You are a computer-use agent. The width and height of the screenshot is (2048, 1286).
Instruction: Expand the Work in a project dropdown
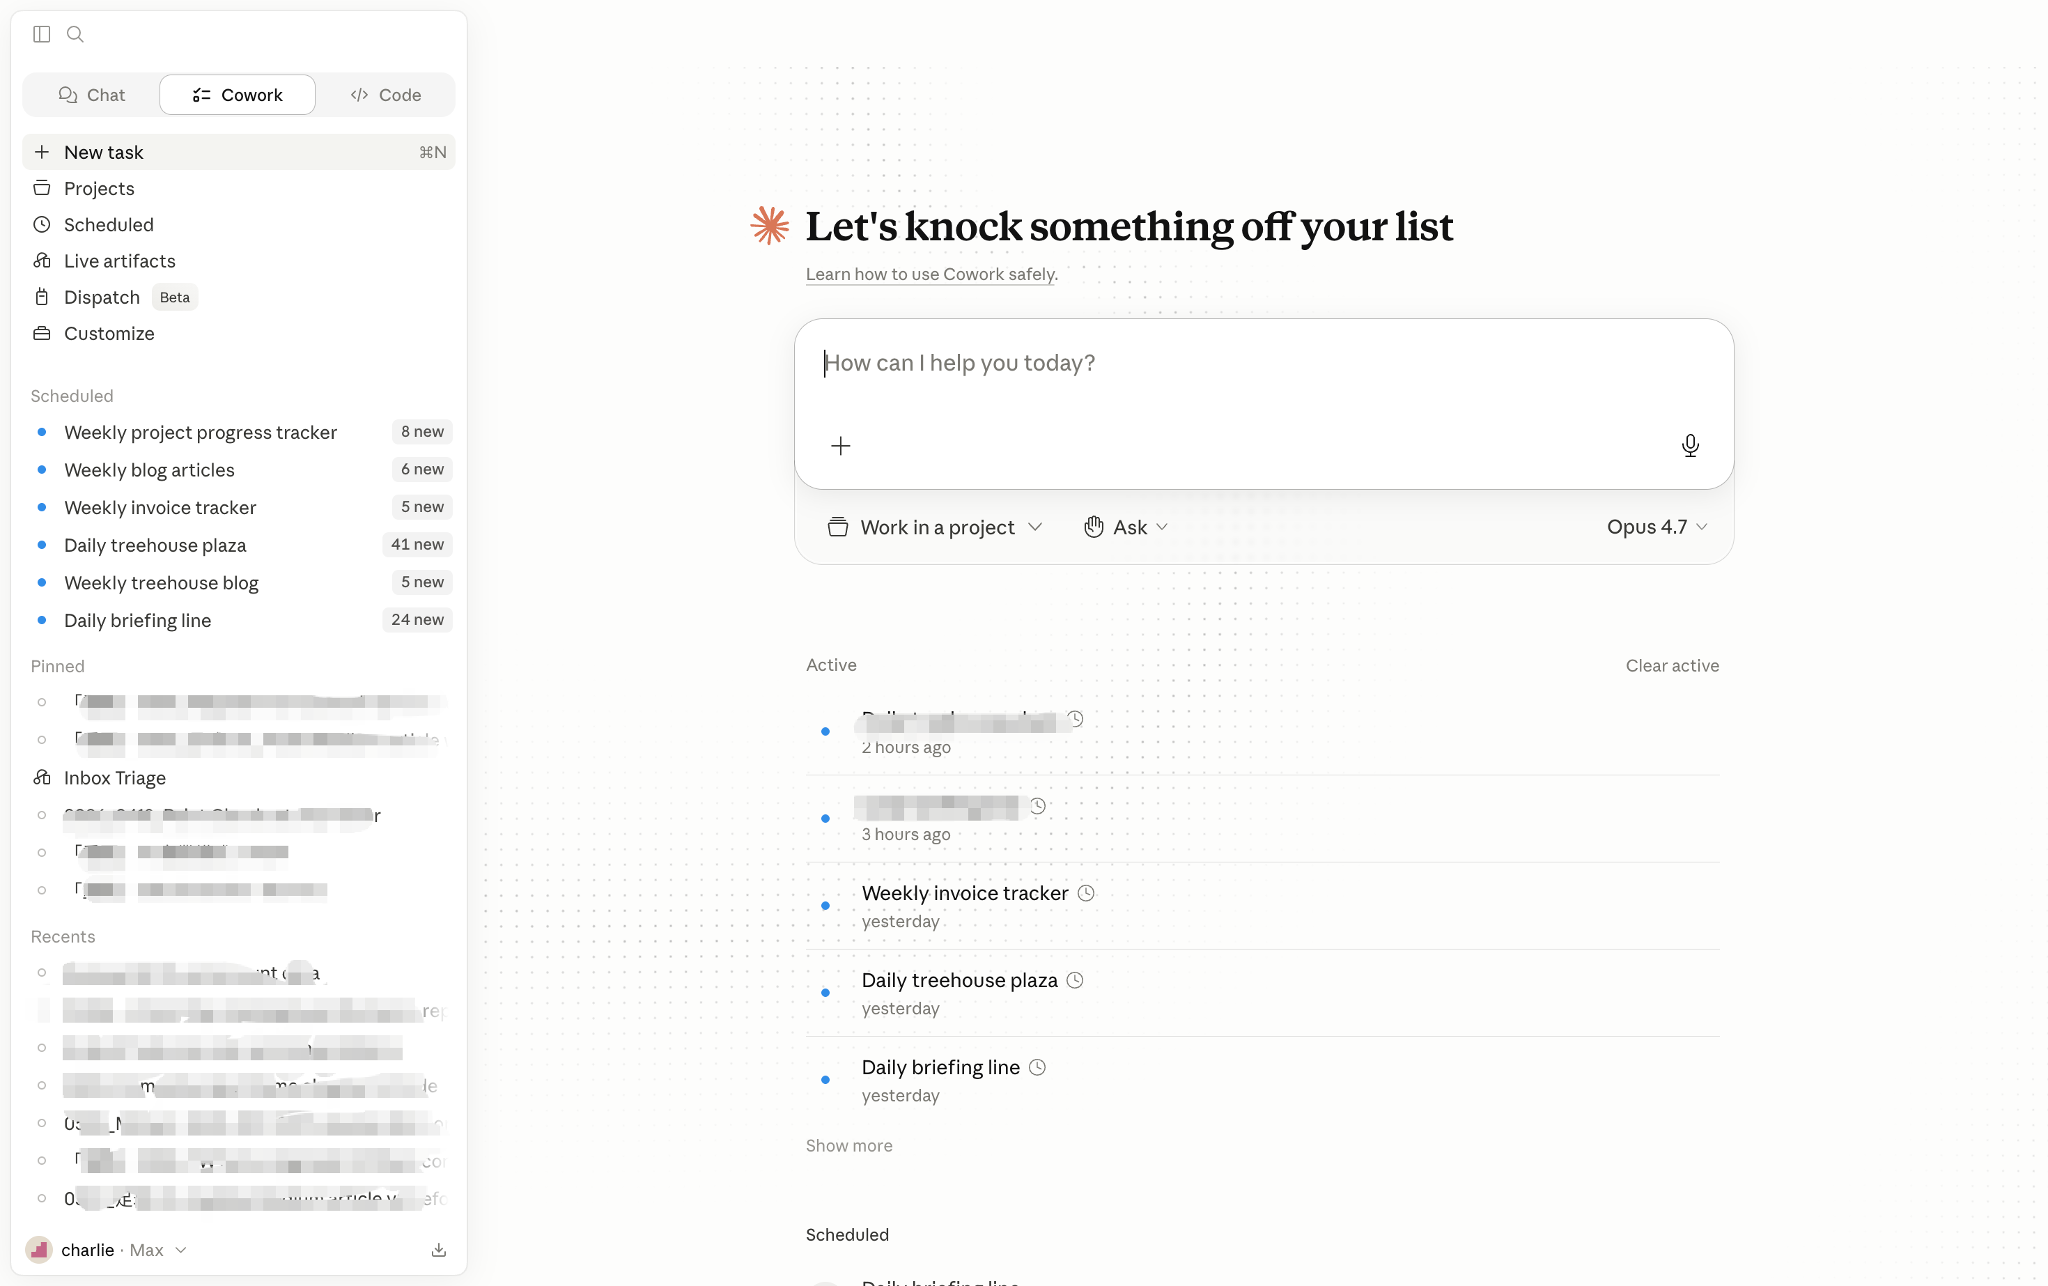(x=934, y=527)
